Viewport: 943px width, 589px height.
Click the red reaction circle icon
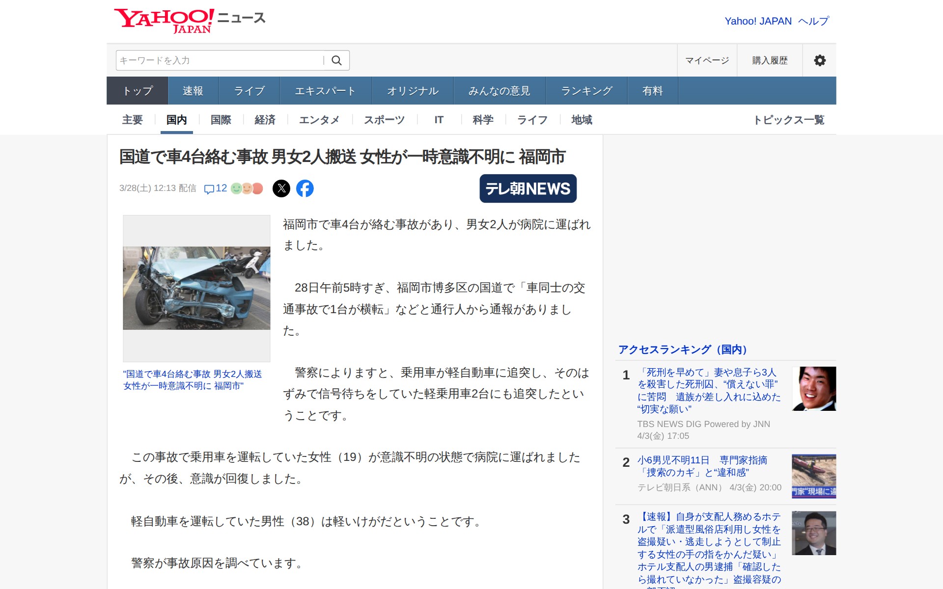click(258, 188)
